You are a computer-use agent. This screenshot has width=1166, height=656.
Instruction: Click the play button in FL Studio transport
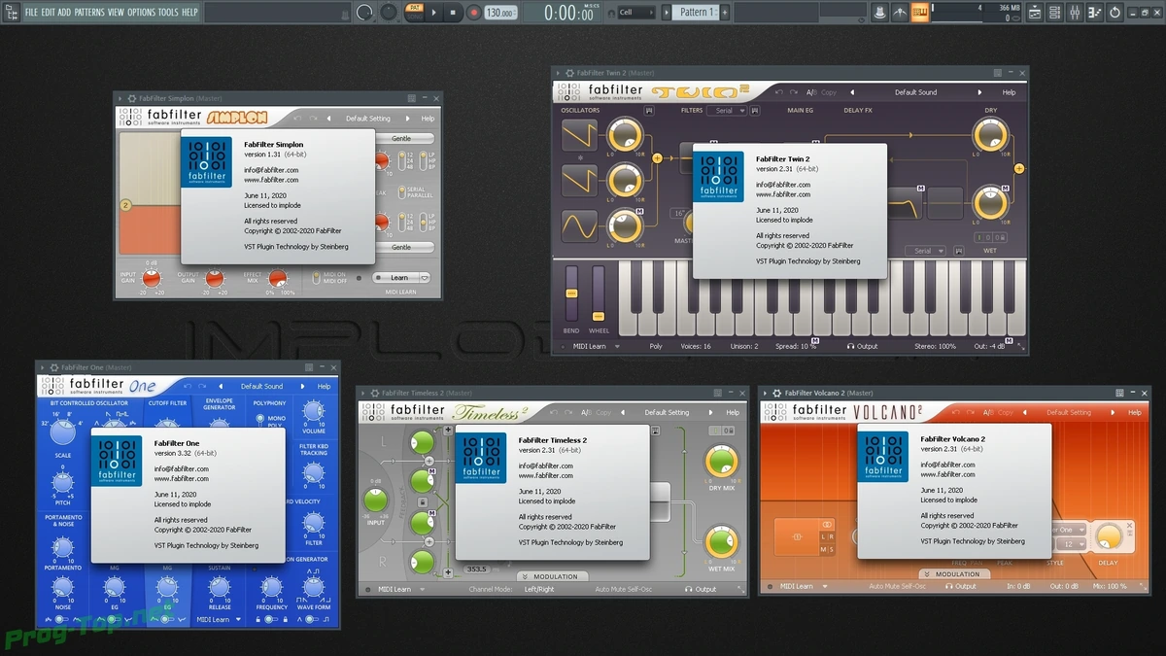click(433, 13)
